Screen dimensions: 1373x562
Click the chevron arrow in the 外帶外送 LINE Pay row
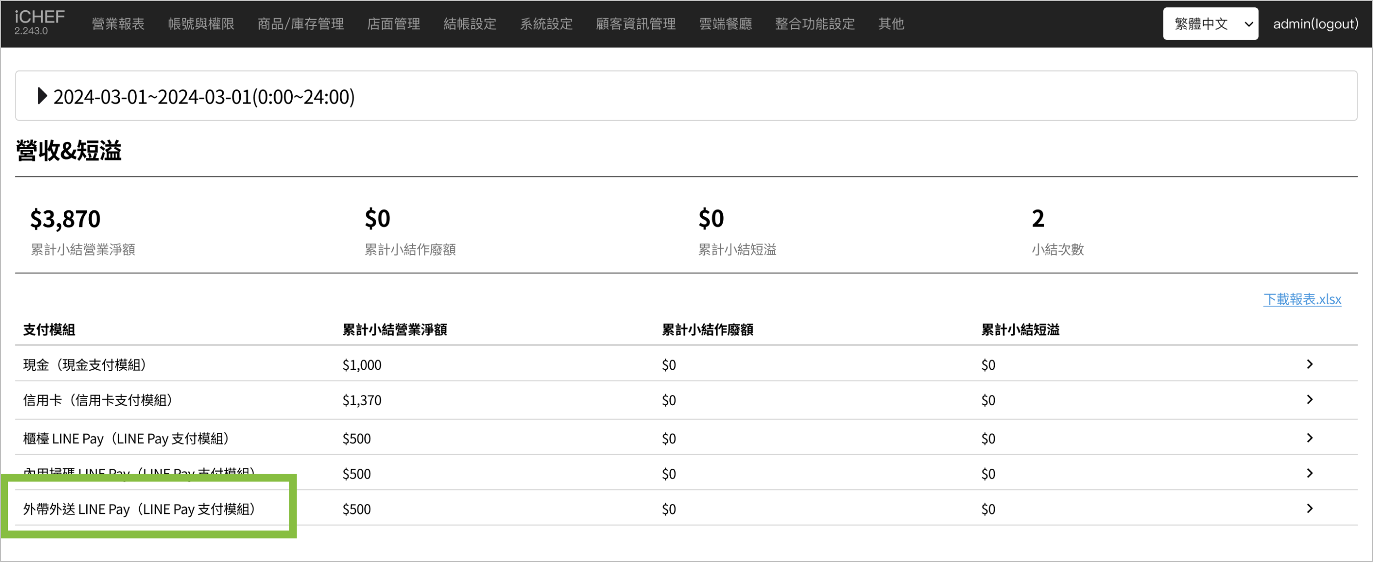coord(1310,508)
